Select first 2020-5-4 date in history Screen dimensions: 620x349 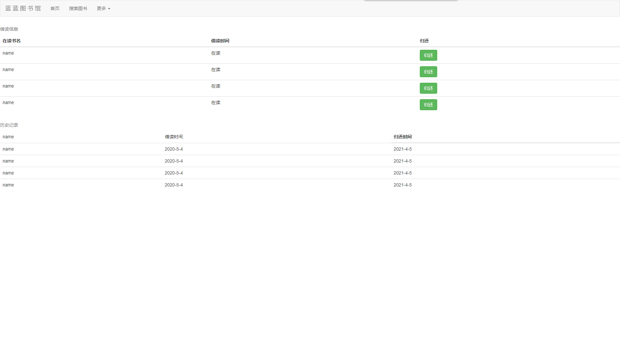pos(174,149)
